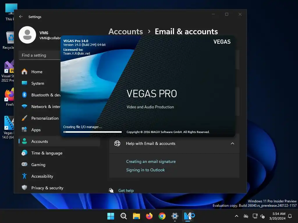The image size is (298, 223).
Task: Click the Get help headset icon
Action: point(111,190)
